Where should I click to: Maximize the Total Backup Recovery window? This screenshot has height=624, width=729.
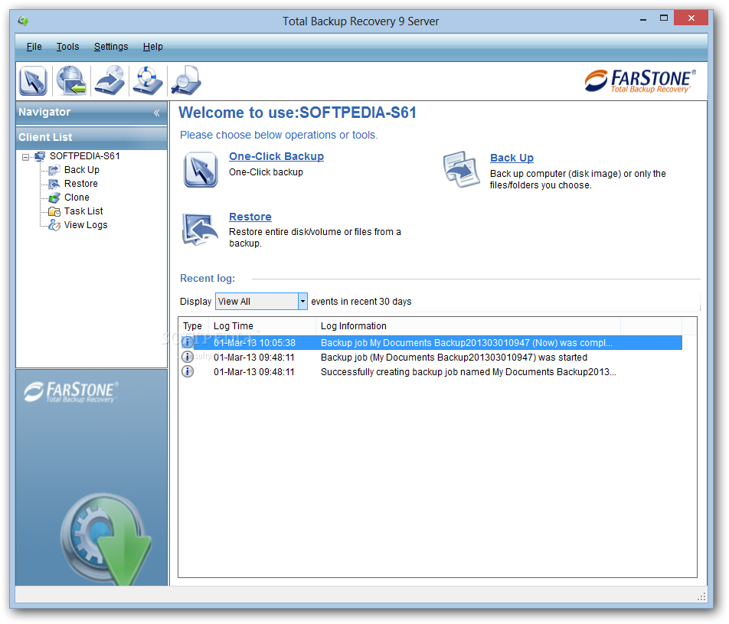[x=664, y=18]
